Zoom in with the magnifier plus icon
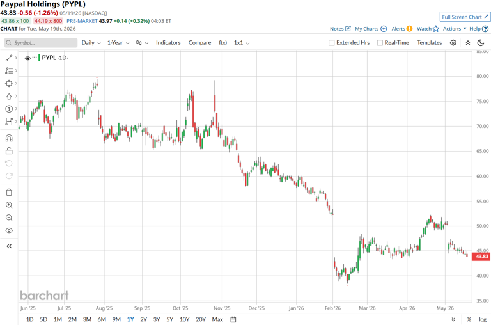The height and width of the screenshot is (325, 491). (x=9, y=205)
